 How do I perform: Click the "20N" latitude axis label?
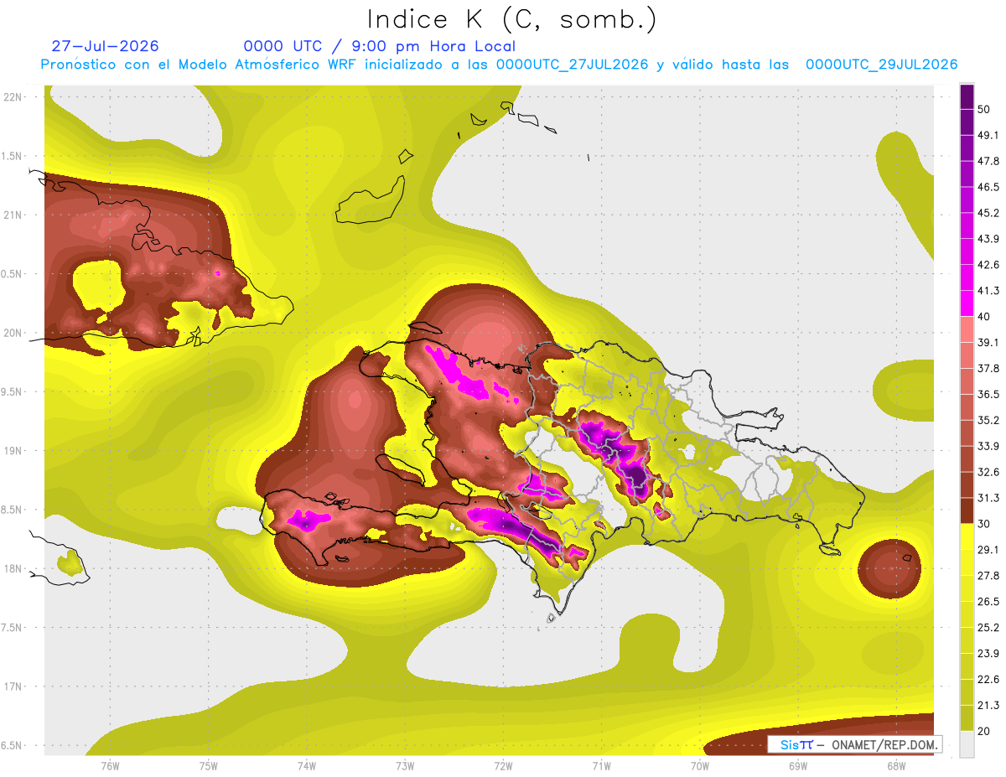pyautogui.click(x=13, y=333)
